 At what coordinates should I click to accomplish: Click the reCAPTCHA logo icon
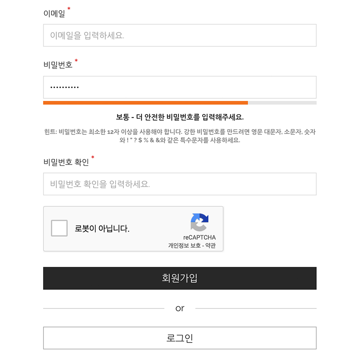click(x=199, y=222)
